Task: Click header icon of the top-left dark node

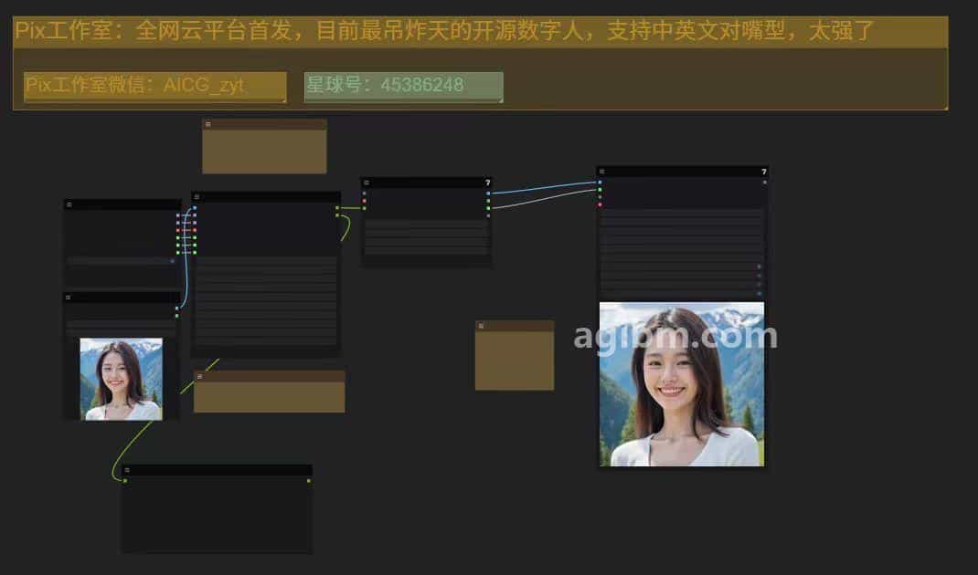Action: (69, 204)
